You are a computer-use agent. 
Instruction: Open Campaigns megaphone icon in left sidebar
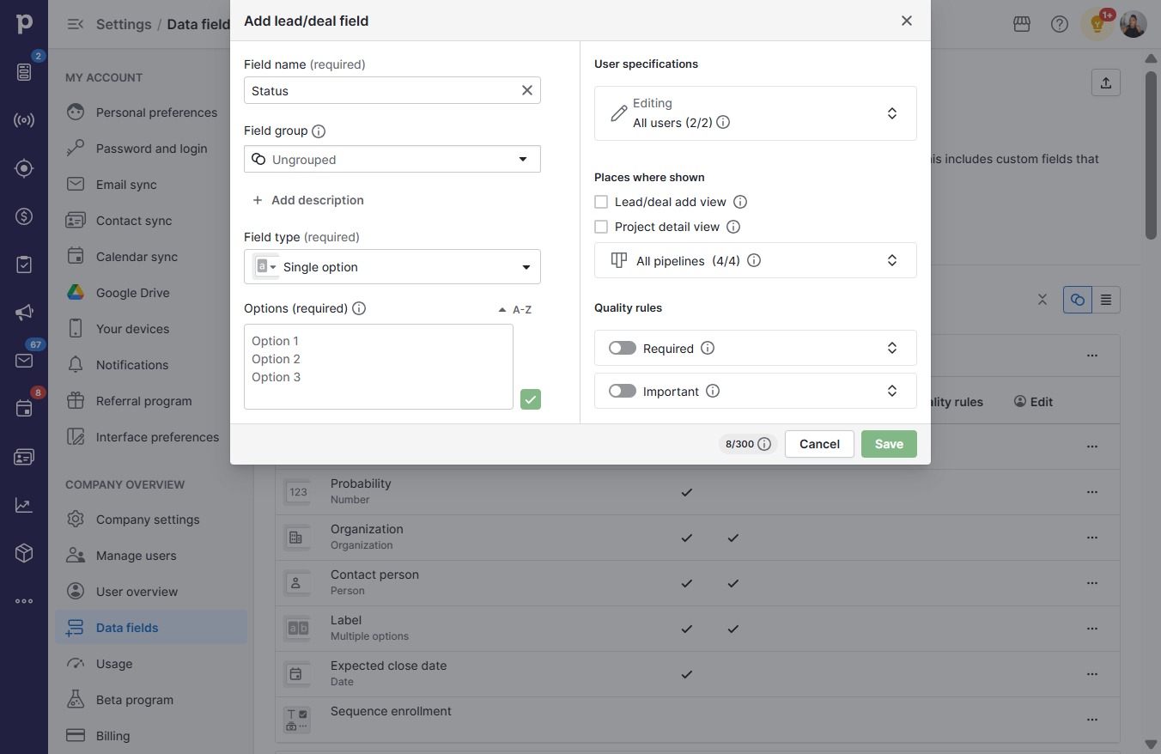click(24, 313)
